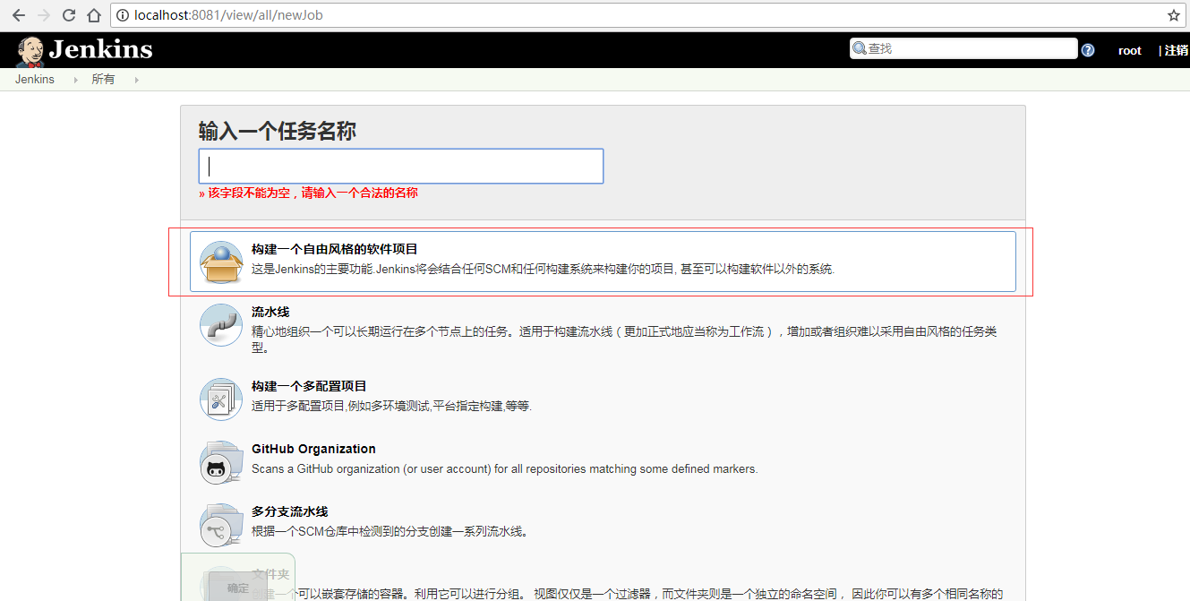1190x601 pixels.
Task: Select the multi-configuration project icon
Action: pos(221,399)
